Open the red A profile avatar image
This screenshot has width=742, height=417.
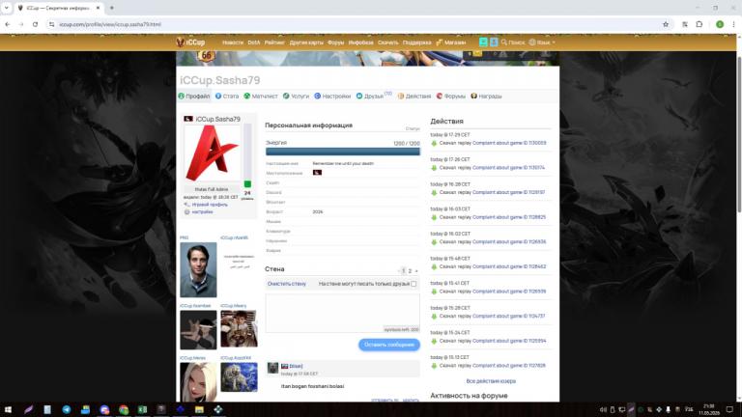tap(212, 154)
